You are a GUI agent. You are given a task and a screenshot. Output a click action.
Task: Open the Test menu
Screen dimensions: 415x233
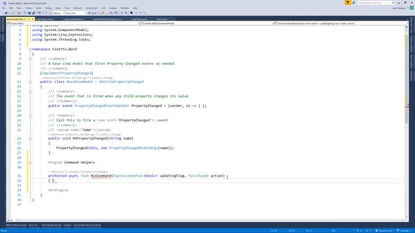coord(103,8)
